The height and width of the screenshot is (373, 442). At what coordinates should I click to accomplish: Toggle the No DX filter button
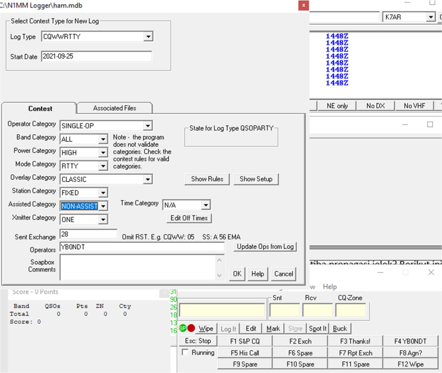coord(376,106)
